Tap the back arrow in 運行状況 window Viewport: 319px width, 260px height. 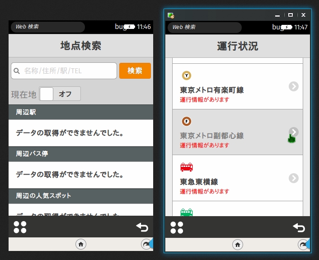(x=299, y=227)
